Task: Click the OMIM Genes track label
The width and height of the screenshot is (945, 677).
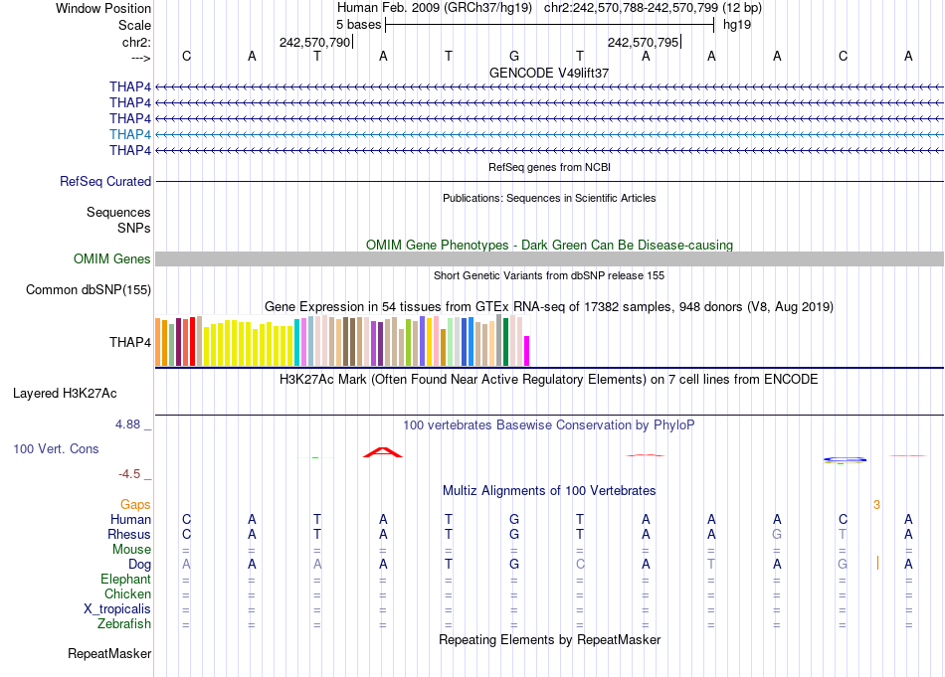Action: point(112,259)
